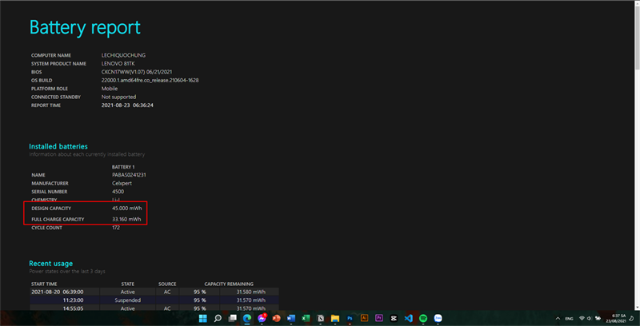
Task: Click the "DESIGN CAPACITY" label
Action: pyautogui.click(x=51, y=209)
